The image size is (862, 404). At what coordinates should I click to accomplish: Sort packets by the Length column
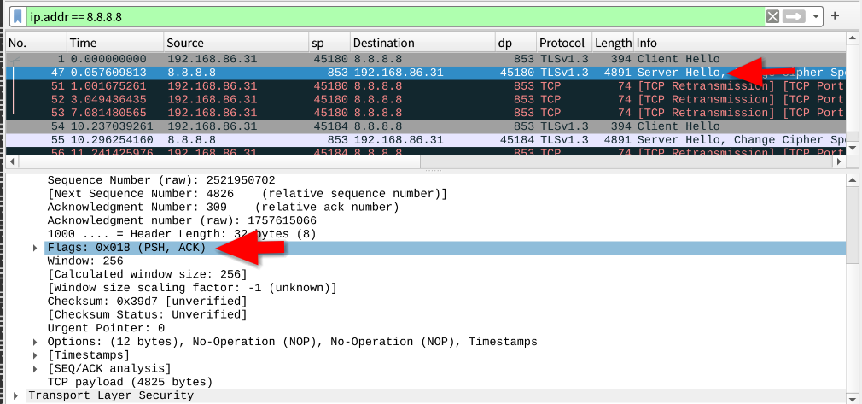tap(614, 43)
